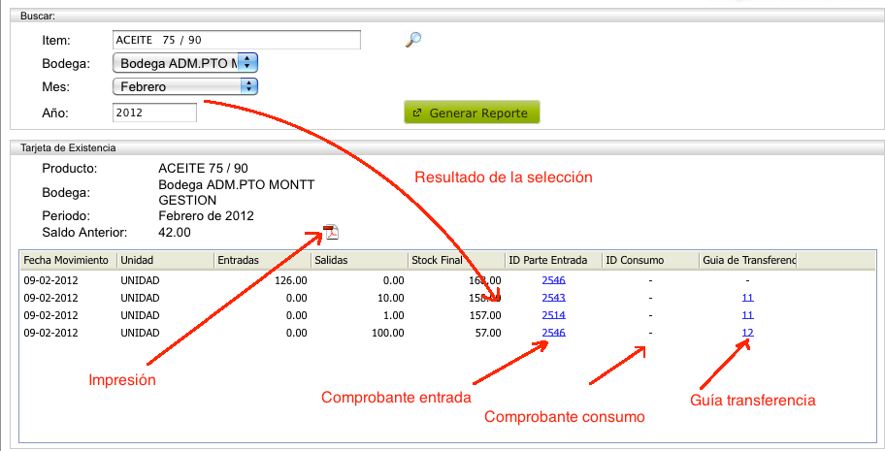The image size is (885, 451).
Task: Select the entradas value 126.00
Action: pyautogui.click(x=291, y=280)
